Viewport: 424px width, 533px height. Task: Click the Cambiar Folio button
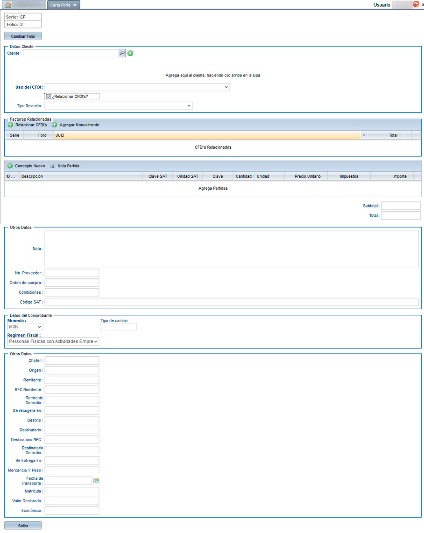pos(23,36)
